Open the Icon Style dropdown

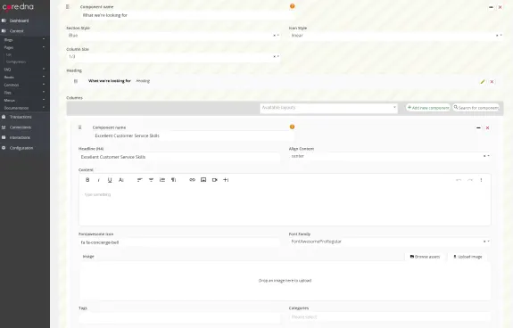point(395,36)
